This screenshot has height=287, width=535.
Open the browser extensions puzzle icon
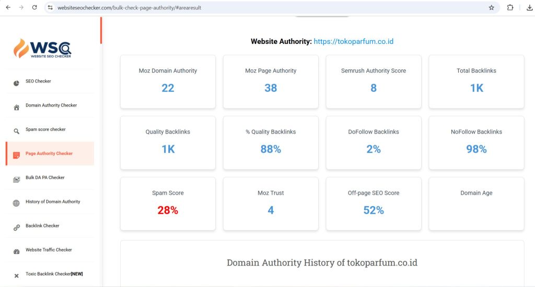[x=510, y=8]
